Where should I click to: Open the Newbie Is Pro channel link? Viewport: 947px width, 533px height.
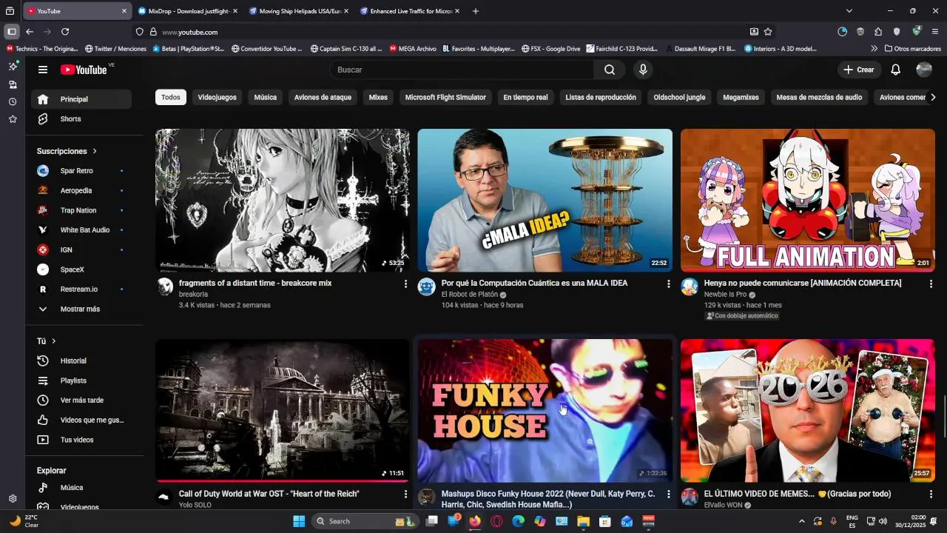[725, 295]
